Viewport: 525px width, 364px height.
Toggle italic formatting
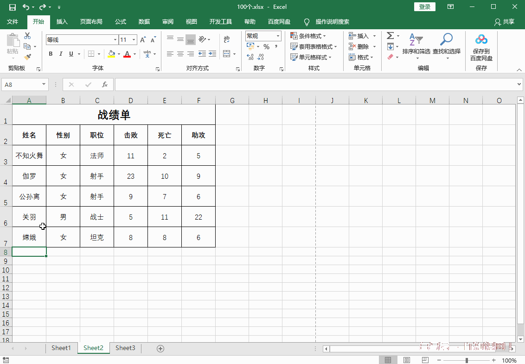61,54
